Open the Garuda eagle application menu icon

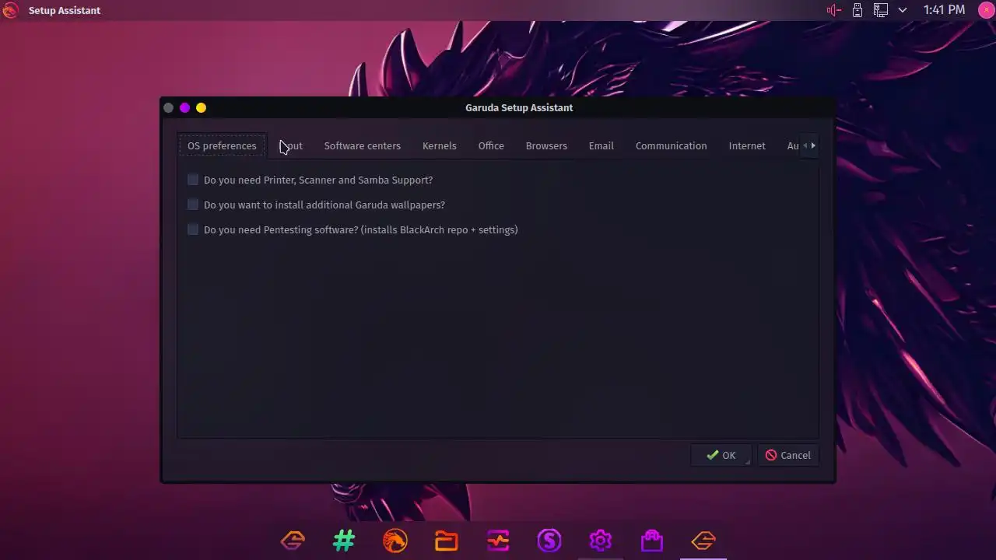[x=10, y=10]
